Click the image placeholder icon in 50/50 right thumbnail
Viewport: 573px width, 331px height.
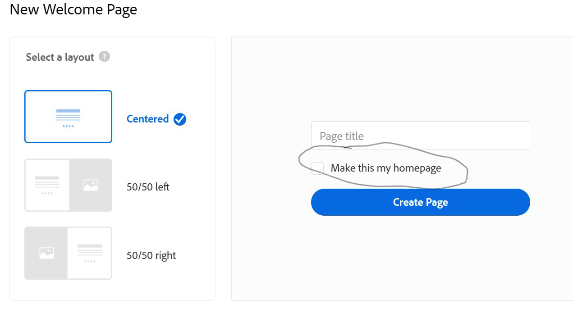pyautogui.click(x=46, y=253)
